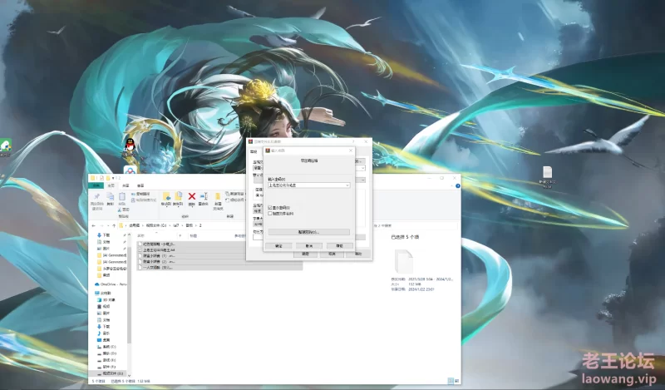The width and height of the screenshot is (665, 390).
Task: Click the red X Delete icon
Action: 192,196
